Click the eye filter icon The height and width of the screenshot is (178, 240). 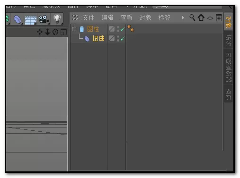(x=210, y=18)
